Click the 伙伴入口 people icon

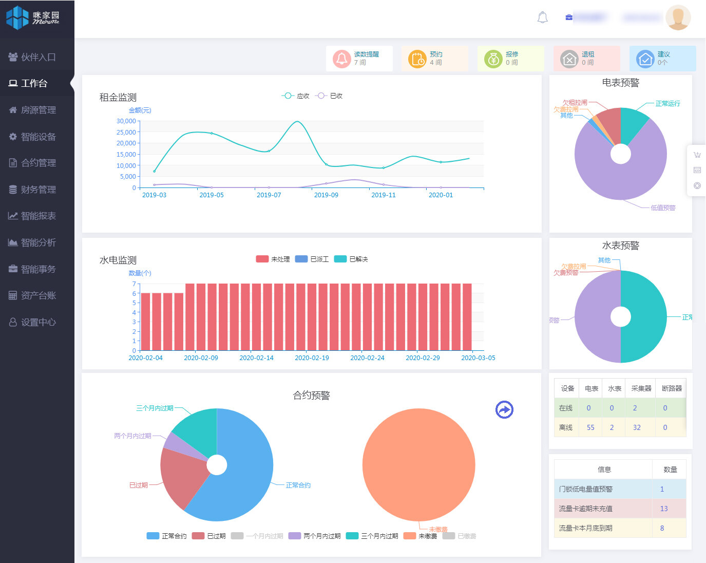tap(13, 57)
